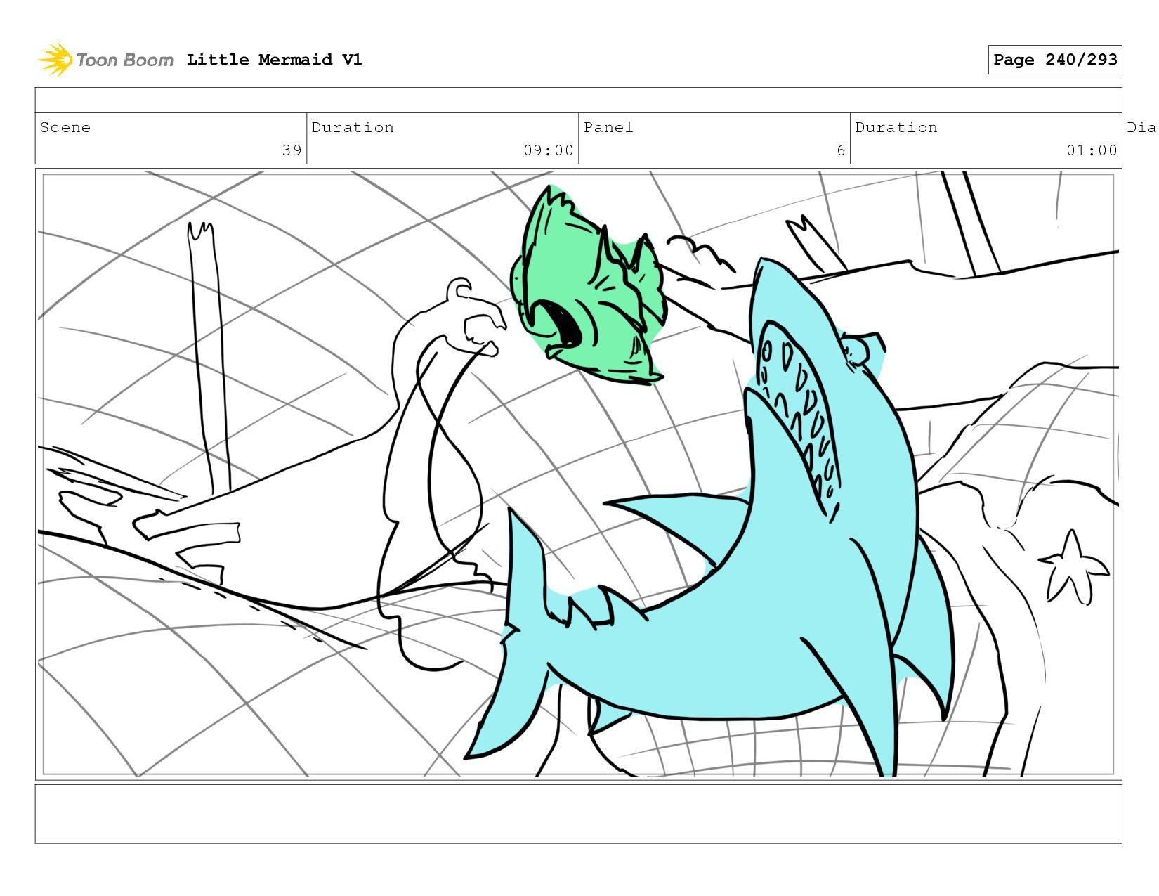Viewport: 1159px width, 896px height.
Task: Select the panel duration value '01:00'
Action: [x=1092, y=150]
